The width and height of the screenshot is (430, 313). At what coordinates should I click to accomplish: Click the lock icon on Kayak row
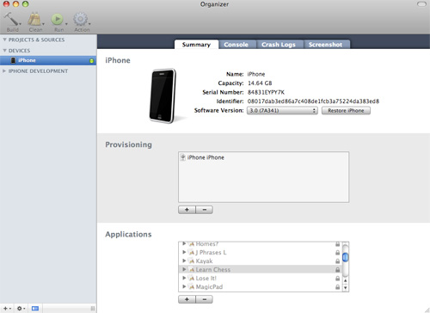(338, 261)
